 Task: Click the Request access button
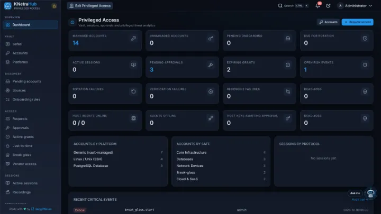point(357,22)
